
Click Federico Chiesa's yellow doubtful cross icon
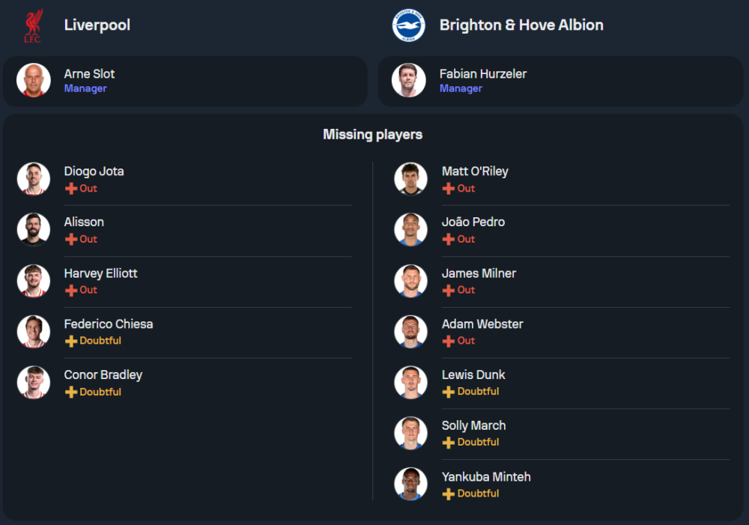coord(71,341)
